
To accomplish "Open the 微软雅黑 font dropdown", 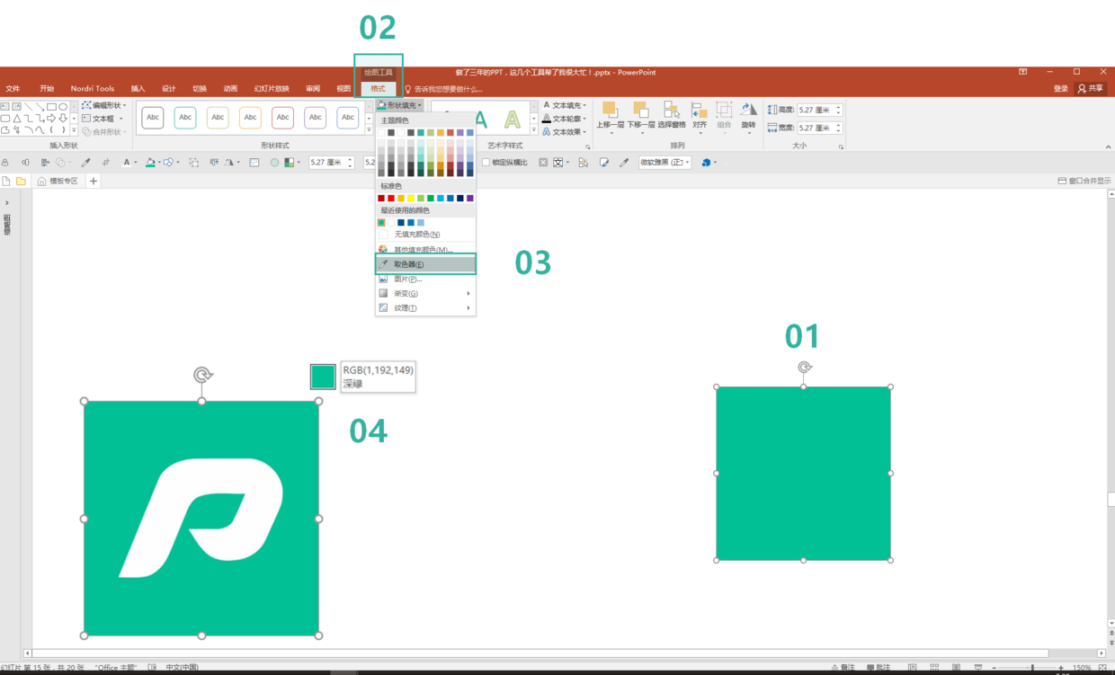I will (x=665, y=163).
